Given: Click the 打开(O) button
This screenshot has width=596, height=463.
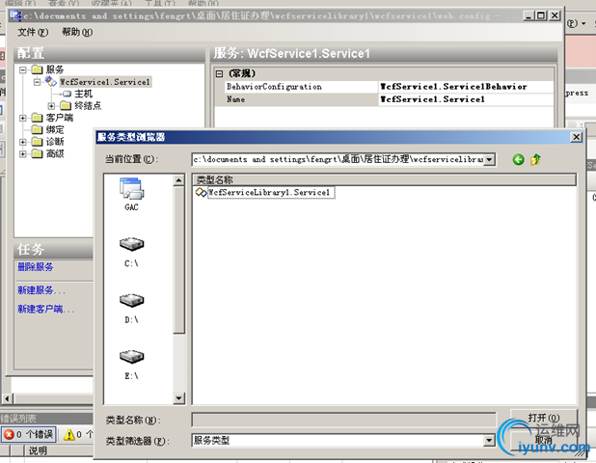Looking at the screenshot, I should (544, 418).
